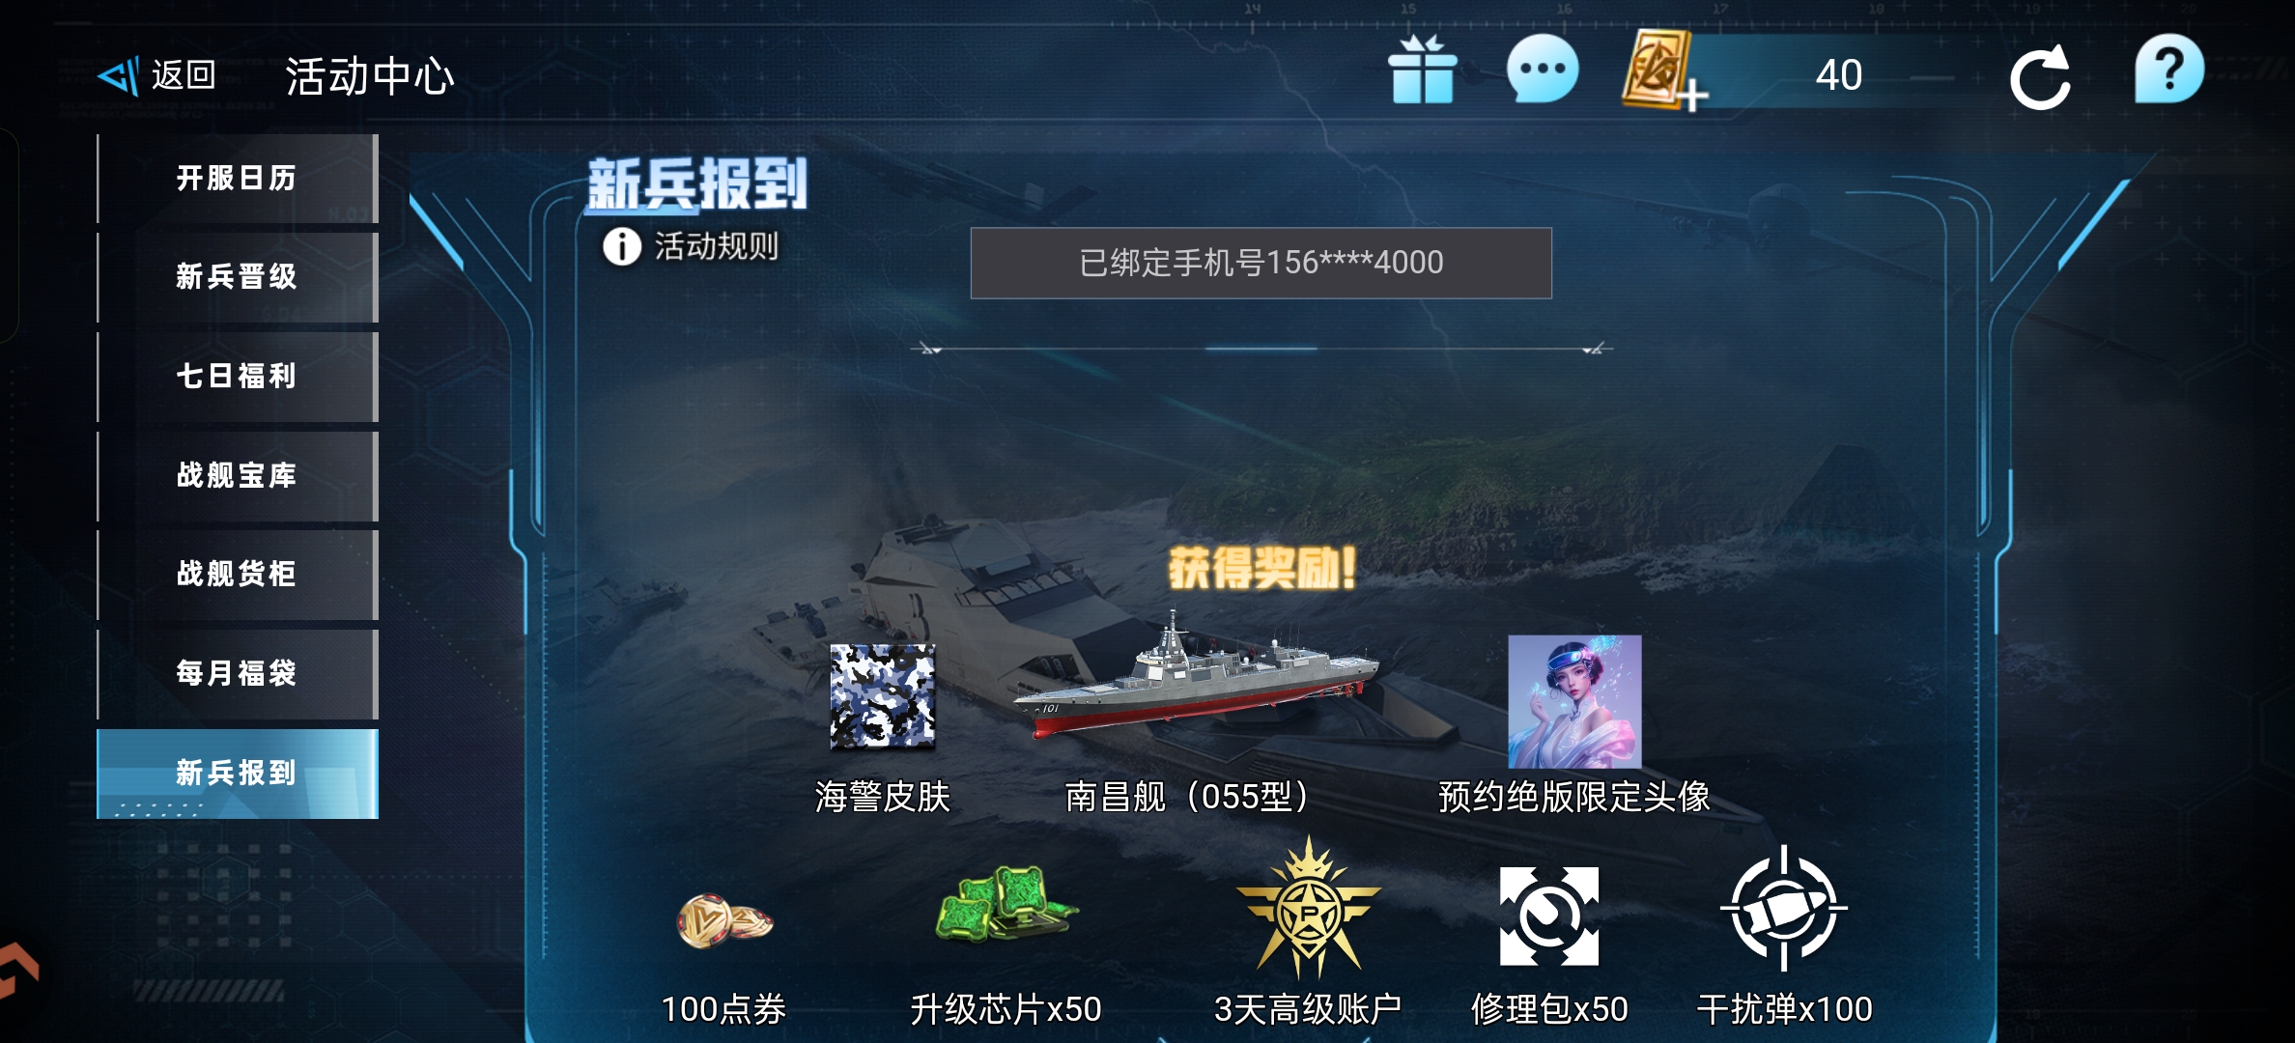2295x1043 pixels.
Task: Open the gift box rewards icon
Action: coord(1422,70)
